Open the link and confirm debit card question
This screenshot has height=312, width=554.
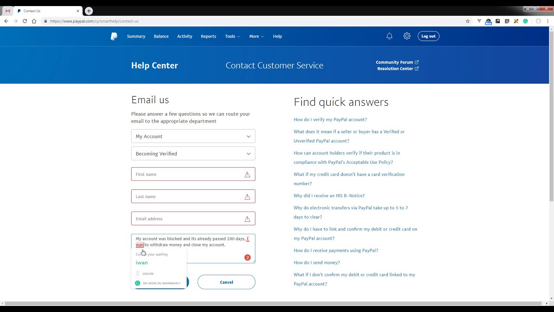pyautogui.click(x=355, y=234)
